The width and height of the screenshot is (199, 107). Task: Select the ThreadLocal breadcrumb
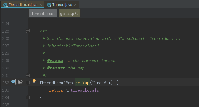coord(43,13)
